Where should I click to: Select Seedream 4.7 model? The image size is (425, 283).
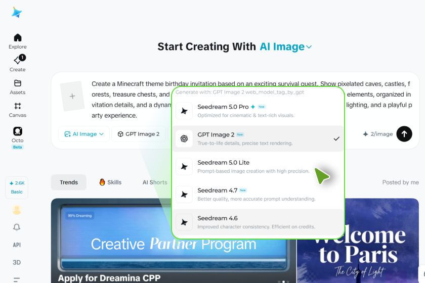(x=258, y=194)
